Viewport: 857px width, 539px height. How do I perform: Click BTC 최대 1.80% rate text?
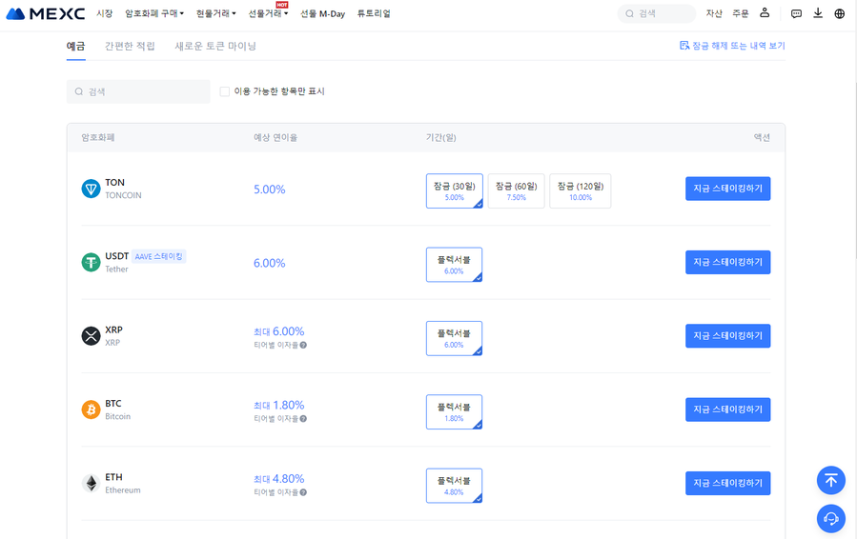click(x=278, y=406)
